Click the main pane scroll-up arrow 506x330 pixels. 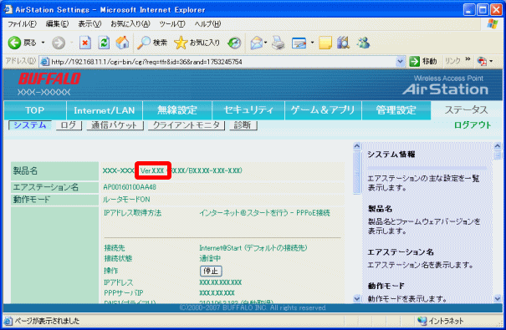(356, 146)
